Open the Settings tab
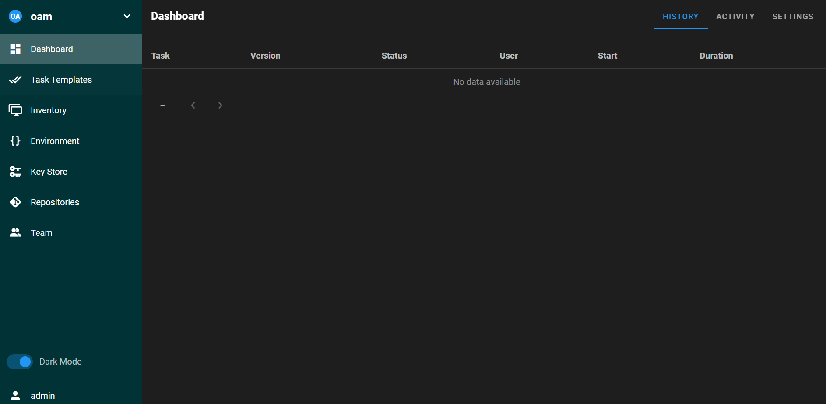The height and width of the screenshot is (404, 826). tap(792, 17)
